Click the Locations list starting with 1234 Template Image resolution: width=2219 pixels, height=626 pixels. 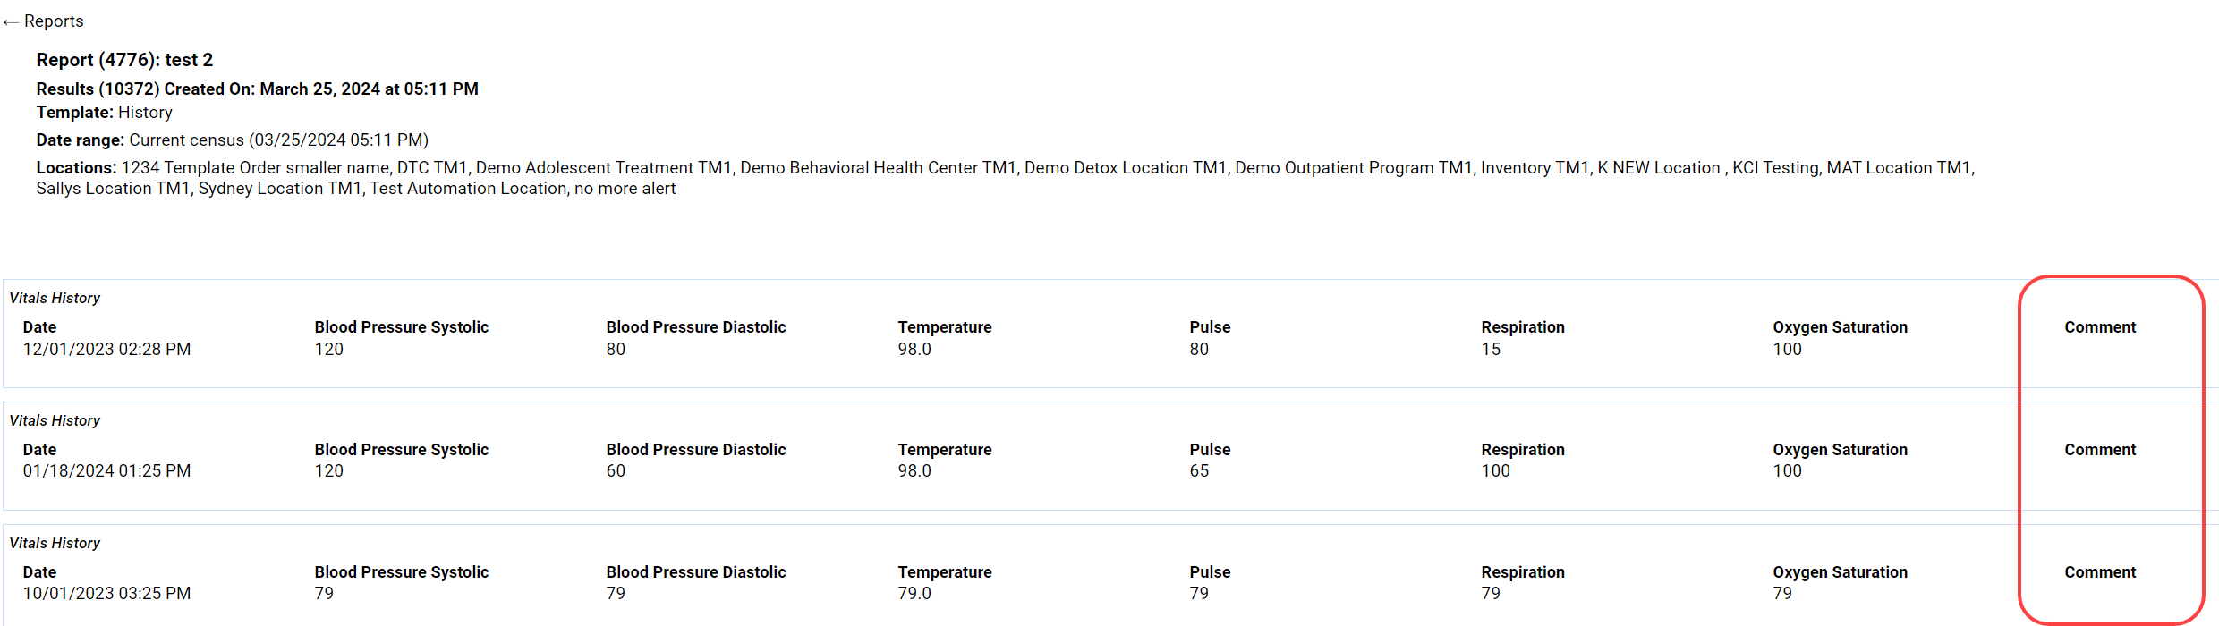(x=1006, y=178)
